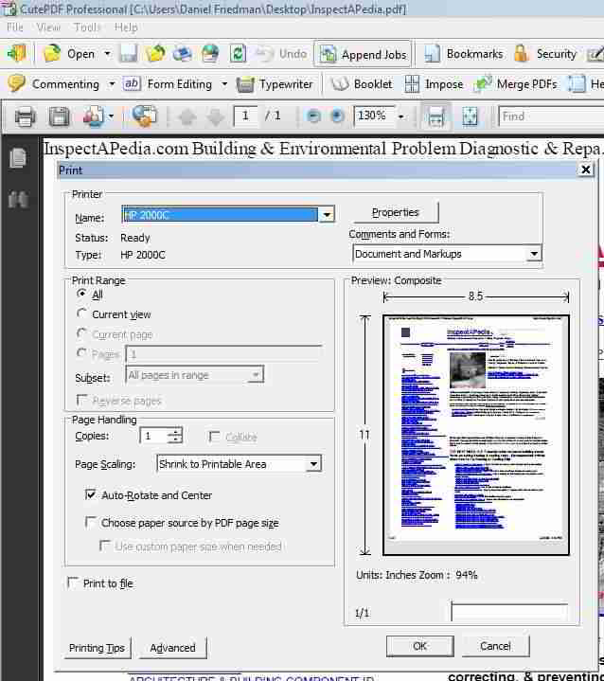Screen dimensions: 604x681
Task: Open the Tools menu
Action: click(x=87, y=27)
